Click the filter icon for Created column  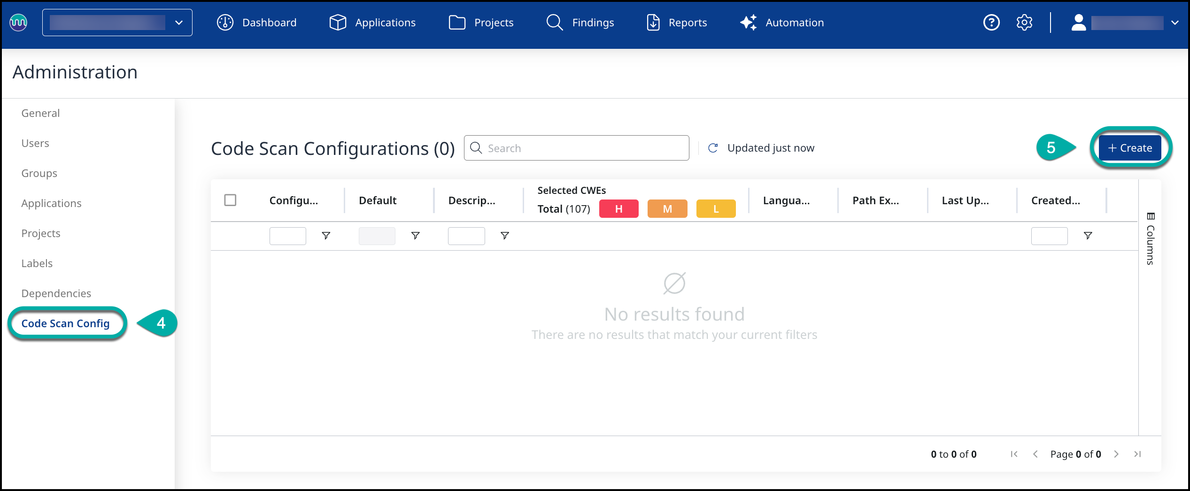click(x=1088, y=236)
